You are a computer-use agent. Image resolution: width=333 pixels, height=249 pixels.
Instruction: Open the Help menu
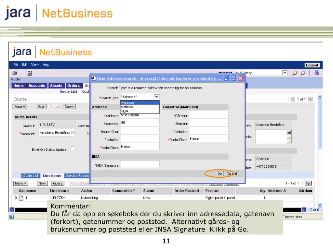pyautogui.click(x=46, y=65)
